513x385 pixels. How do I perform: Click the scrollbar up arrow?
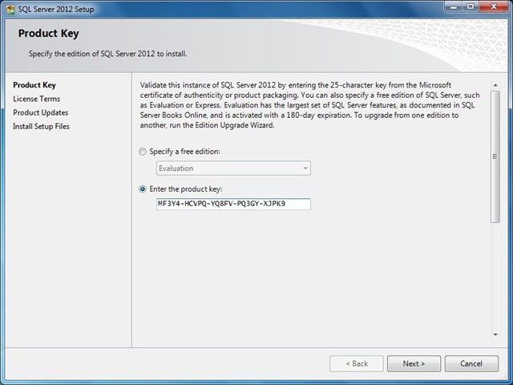pos(495,85)
